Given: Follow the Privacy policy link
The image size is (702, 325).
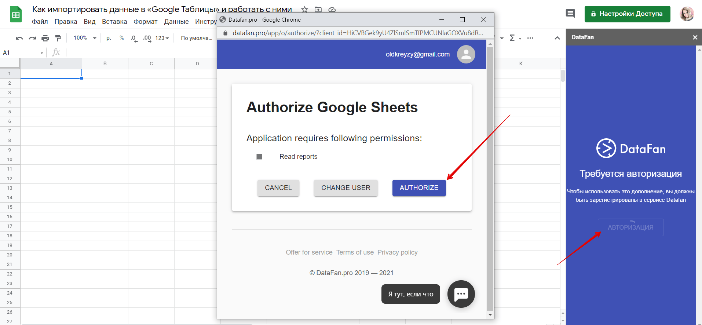Looking at the screenshot, I should 397,252.
